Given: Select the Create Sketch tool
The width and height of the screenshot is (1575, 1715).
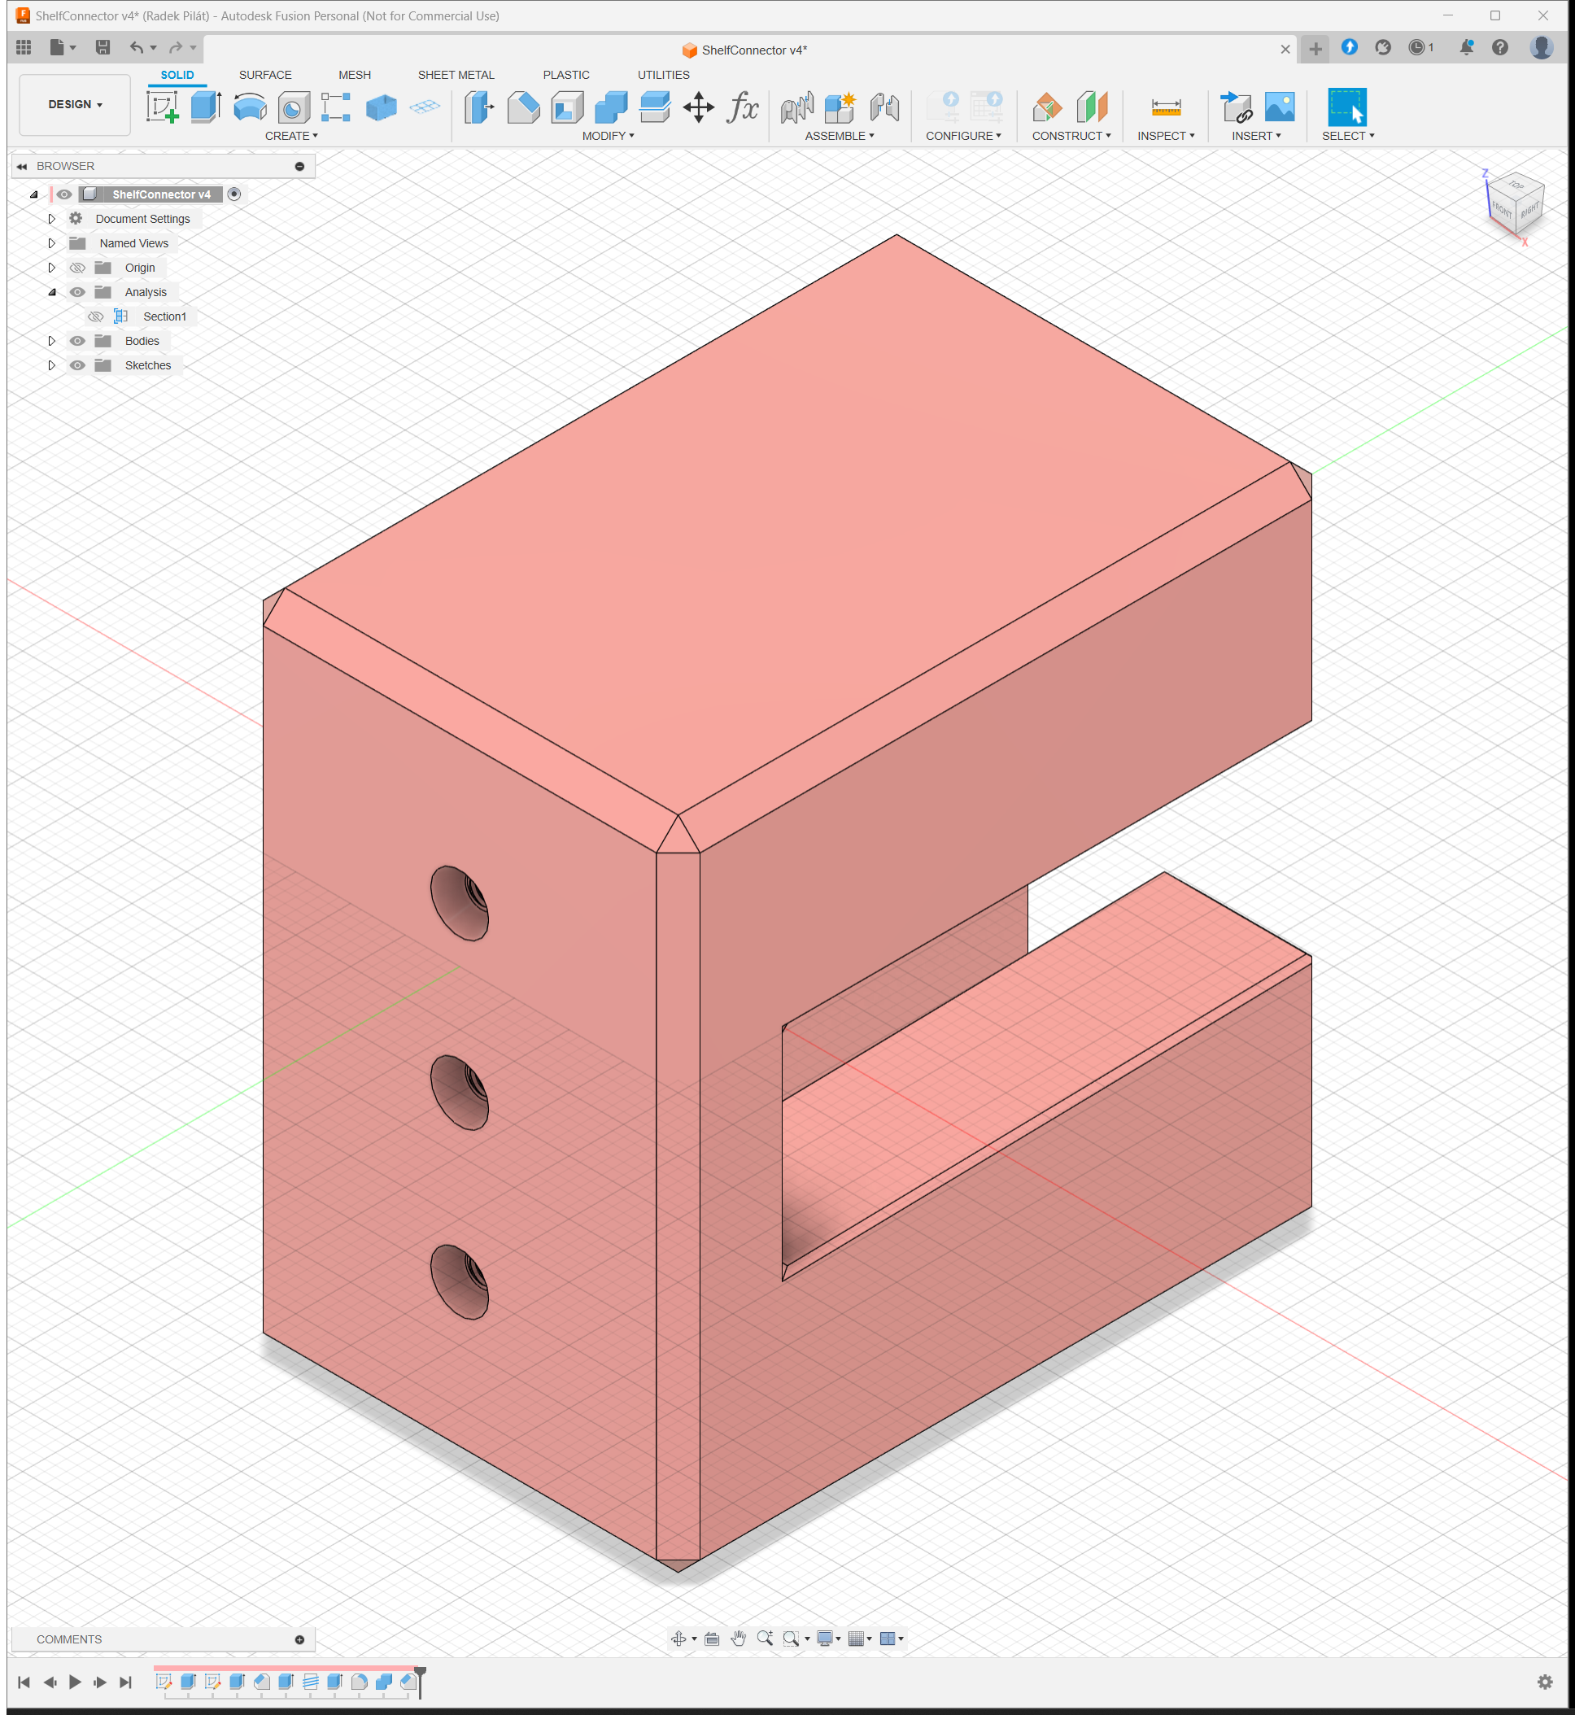Looking at the screenshot, I should [162, 107].
